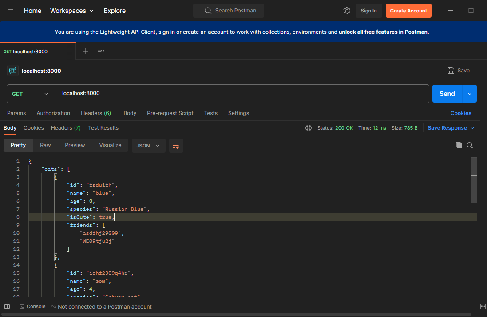Image resolution: width=487 pixels, height=317 pixels.
Task: Open the Explore page
Action: pyautogui.click(x=115, y=11)
